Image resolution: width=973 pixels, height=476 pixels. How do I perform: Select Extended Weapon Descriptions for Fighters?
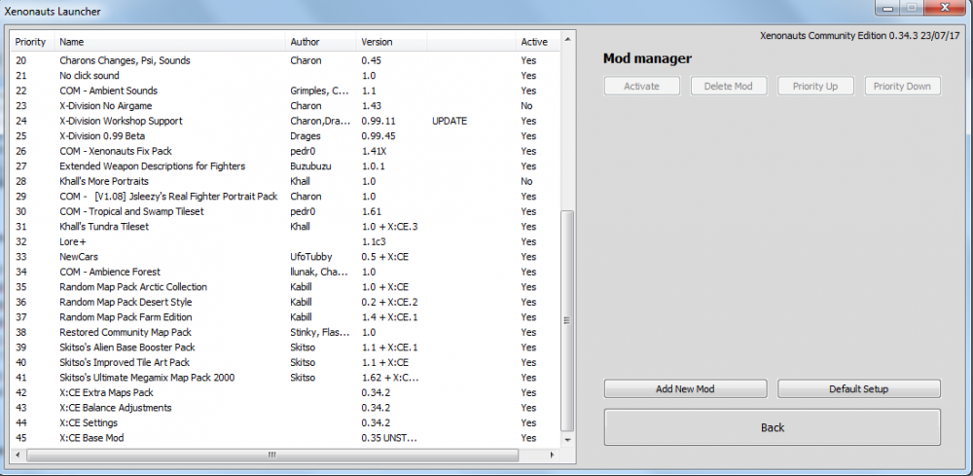pos(285,166)
